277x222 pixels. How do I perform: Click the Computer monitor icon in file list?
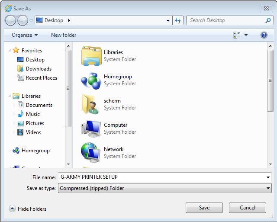tap(91, 129)
